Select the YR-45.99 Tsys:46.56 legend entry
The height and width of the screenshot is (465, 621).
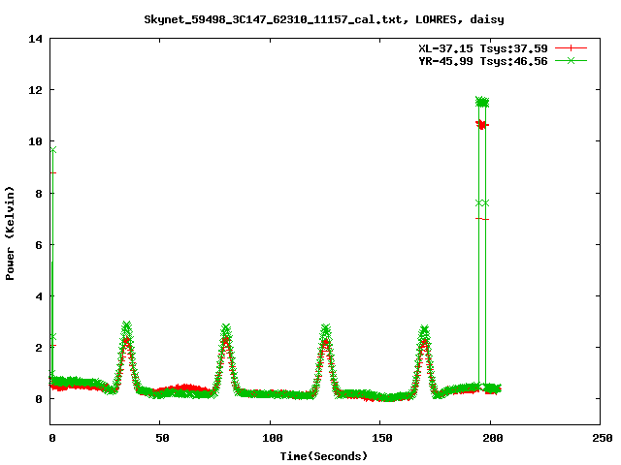click(483, 61)
